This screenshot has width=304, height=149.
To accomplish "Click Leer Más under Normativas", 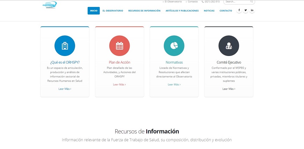I will point(174,84).
